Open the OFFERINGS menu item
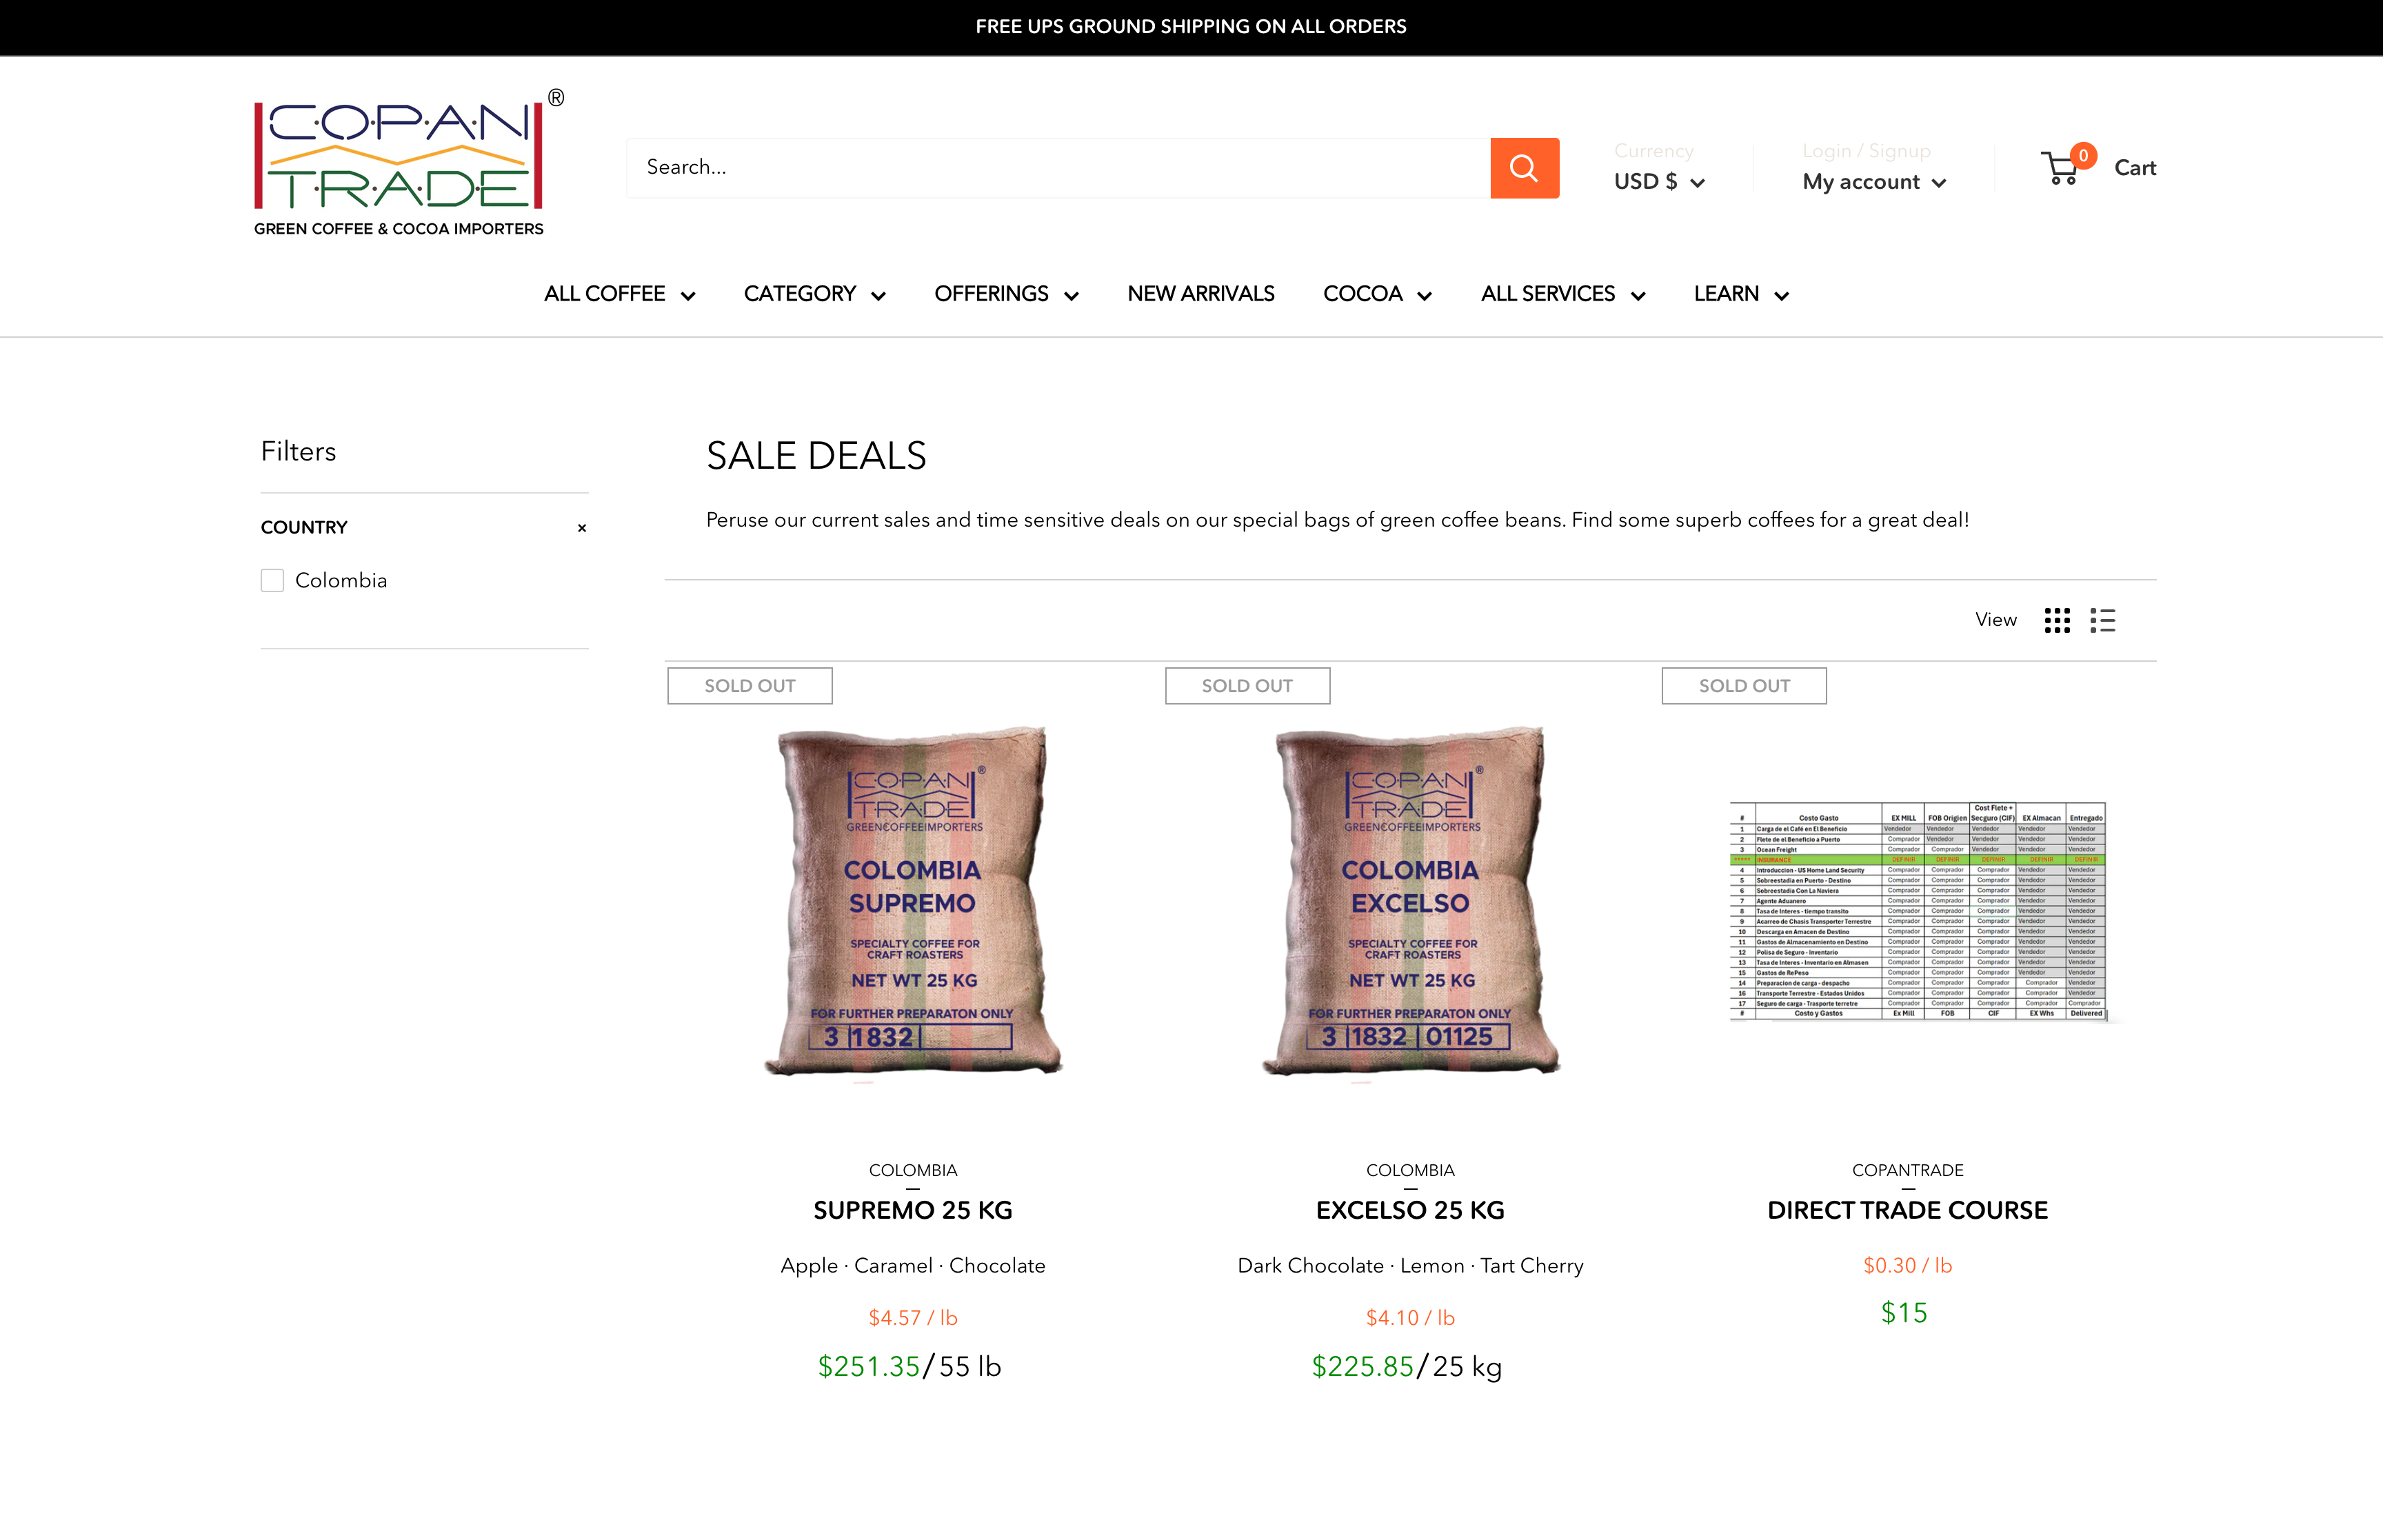 (x=1005, y=292)
